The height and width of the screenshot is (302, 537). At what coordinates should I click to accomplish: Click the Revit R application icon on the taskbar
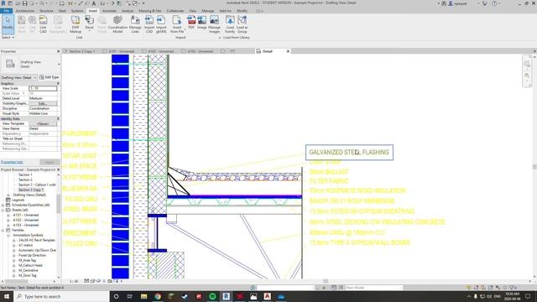tap(226, 296)
